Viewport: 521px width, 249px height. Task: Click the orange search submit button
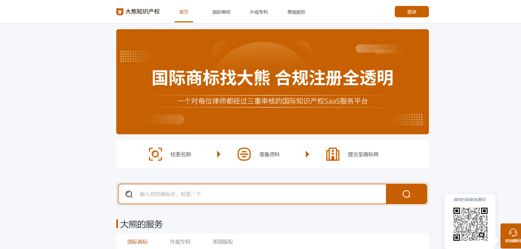(406, 194)
